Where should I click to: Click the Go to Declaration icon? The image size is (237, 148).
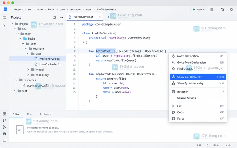pos(173,56)
